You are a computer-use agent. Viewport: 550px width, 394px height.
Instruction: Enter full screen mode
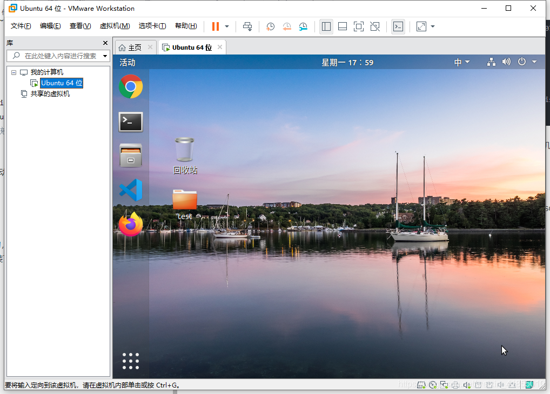click(359, 26)
